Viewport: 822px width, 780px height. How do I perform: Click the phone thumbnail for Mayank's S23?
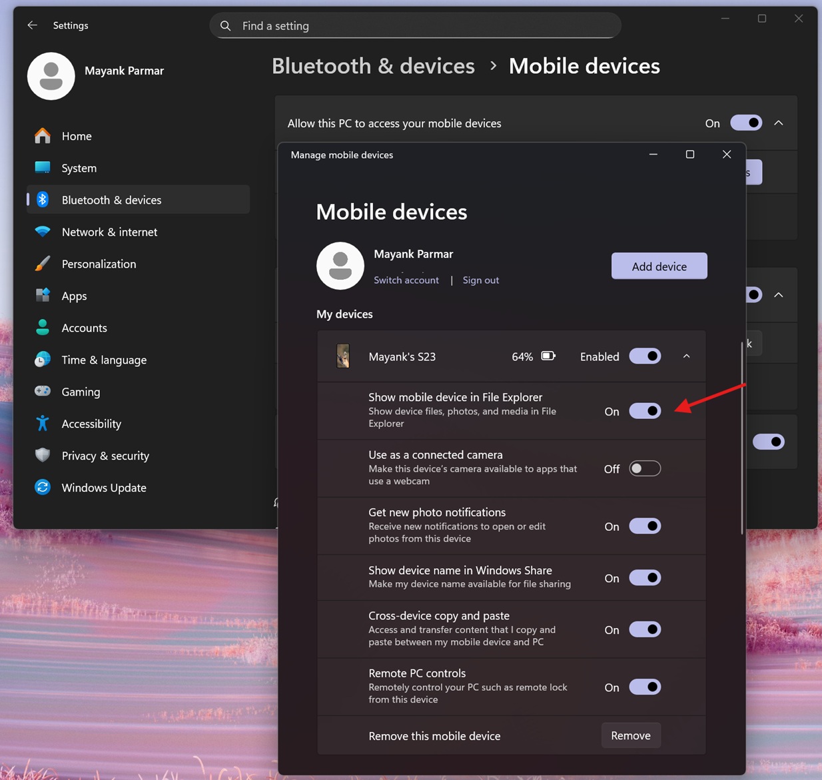[x=343, y=356]
